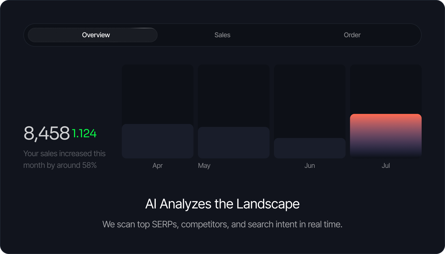
Task: Switch to the Sales tab
Action: tap(222, 35)
